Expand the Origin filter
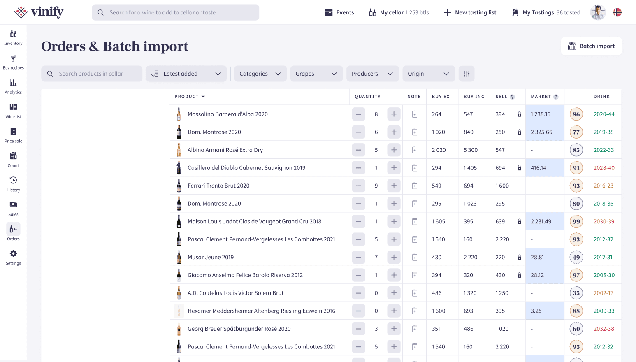Screen dimensions: 636x362 click(x=429, y=74)
